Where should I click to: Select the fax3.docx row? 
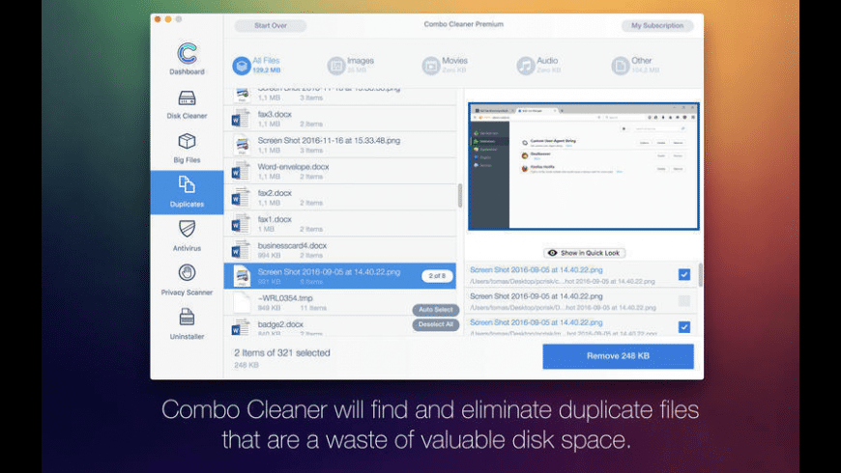[340, 119]
